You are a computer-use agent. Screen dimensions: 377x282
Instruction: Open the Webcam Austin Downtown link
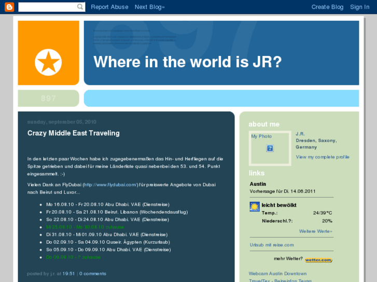click(278, 274)
